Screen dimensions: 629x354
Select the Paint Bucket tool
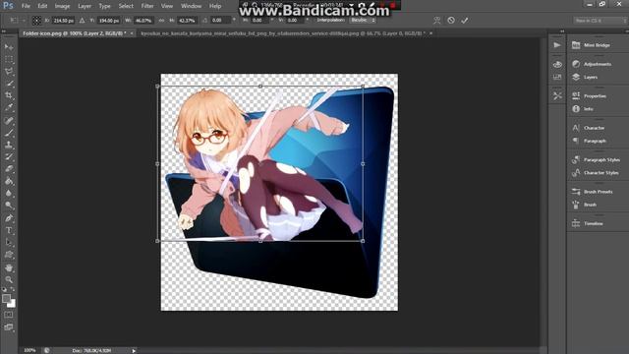click(9, 181)
